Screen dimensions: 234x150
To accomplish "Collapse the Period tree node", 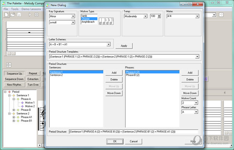I will (x=5, y=92).
